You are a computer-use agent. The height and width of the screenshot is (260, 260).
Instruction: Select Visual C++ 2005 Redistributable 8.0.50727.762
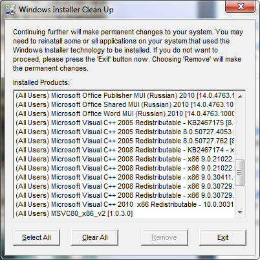click(125, 141)
